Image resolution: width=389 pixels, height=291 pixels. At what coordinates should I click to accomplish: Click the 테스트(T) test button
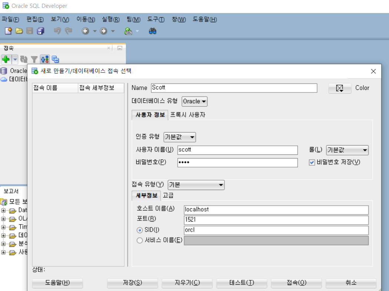click(242, 283)
